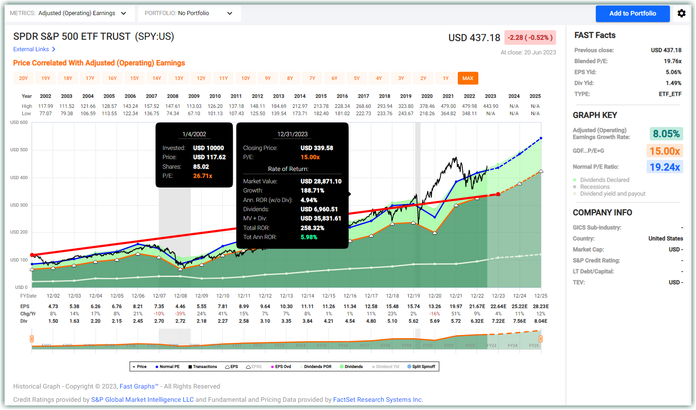Grab the left handle of range slider

point(32,339)
